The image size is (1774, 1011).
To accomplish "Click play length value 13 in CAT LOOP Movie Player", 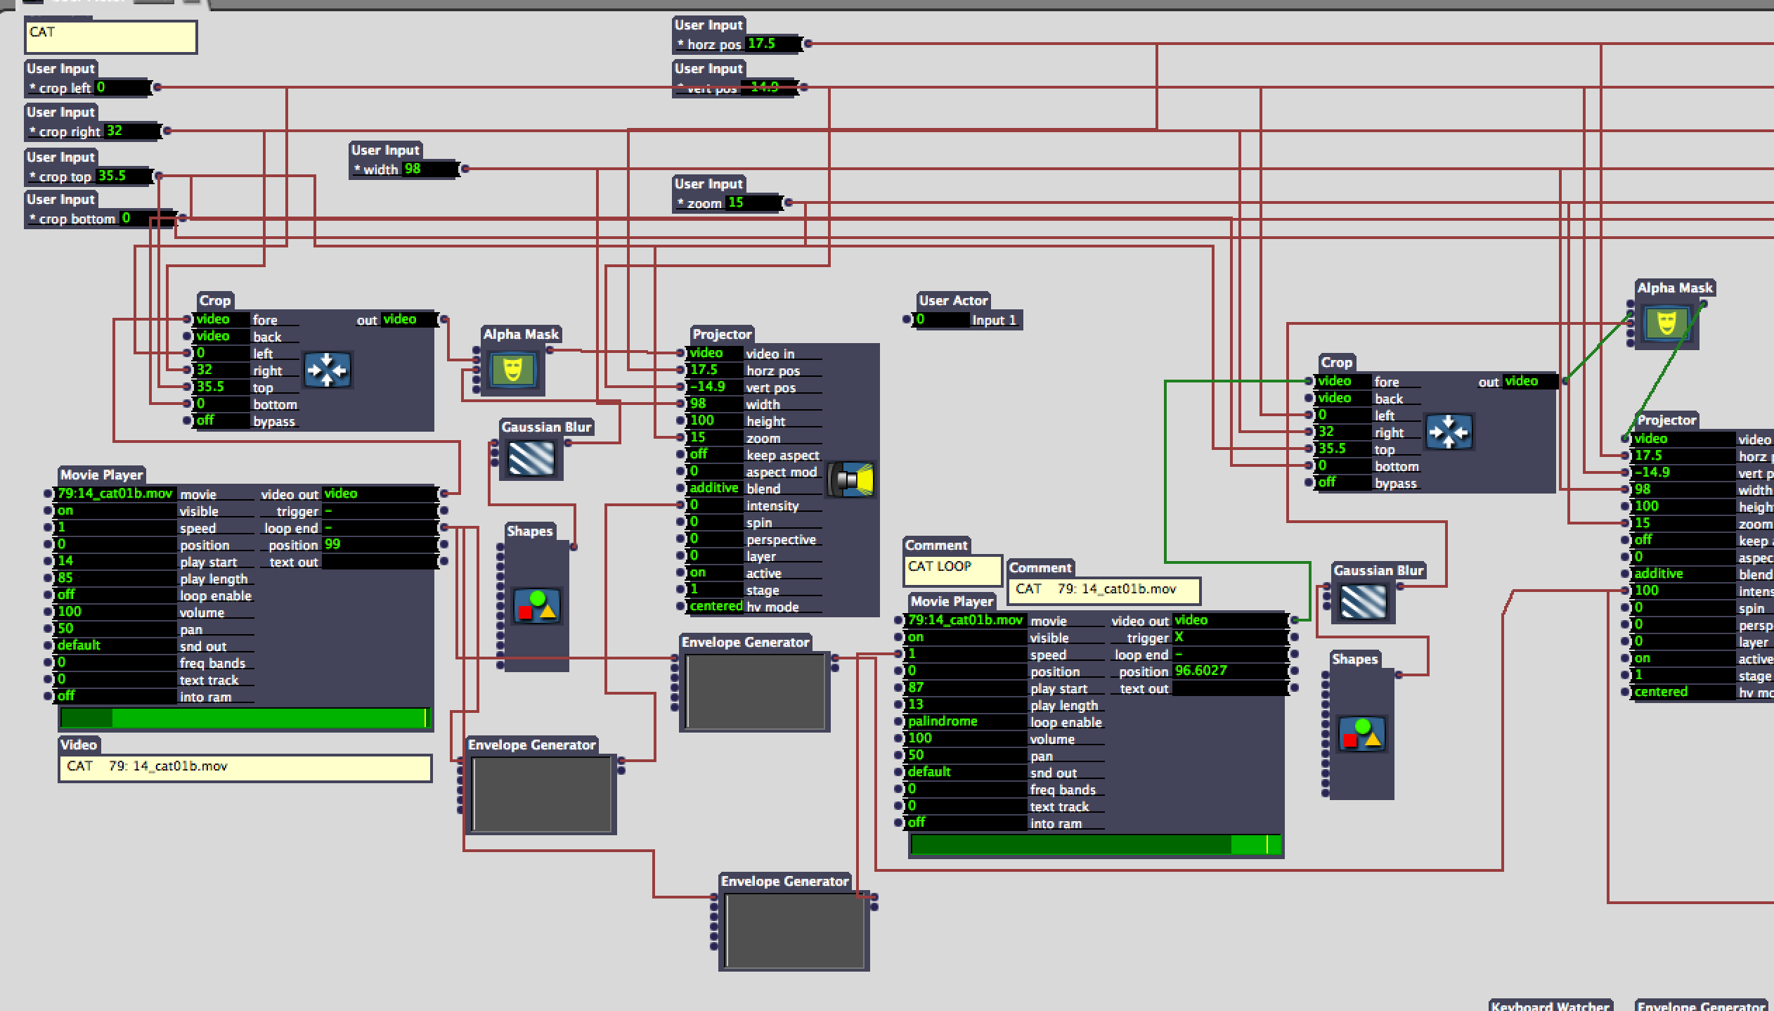I will pos(966,704).
